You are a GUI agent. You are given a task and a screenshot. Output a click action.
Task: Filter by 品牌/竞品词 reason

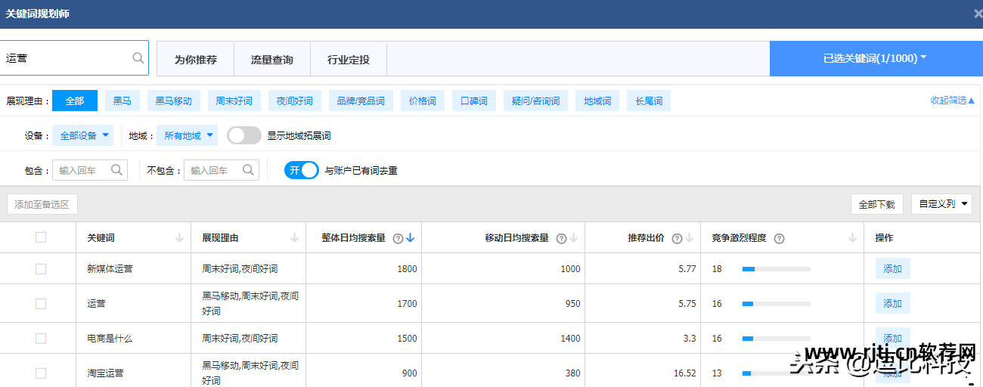coord(361,101)
